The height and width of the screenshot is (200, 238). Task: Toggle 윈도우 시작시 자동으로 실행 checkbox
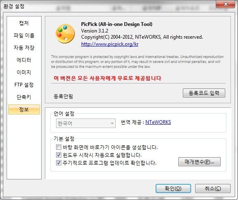tap(58, 155)
